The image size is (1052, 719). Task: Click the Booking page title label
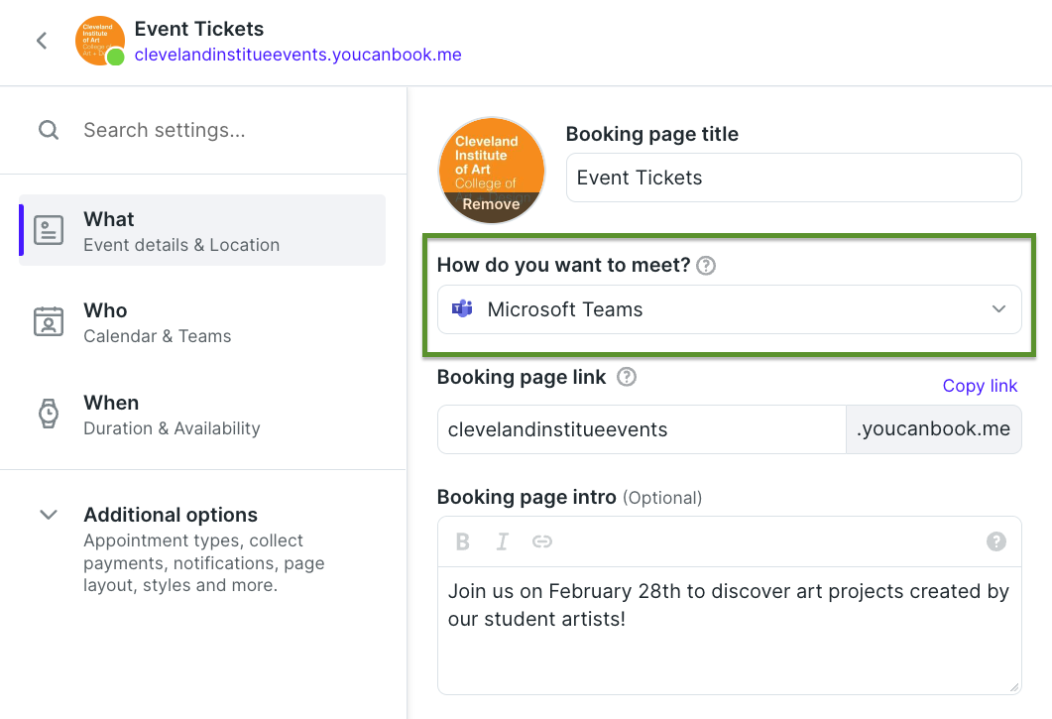[x=652, y=134]
